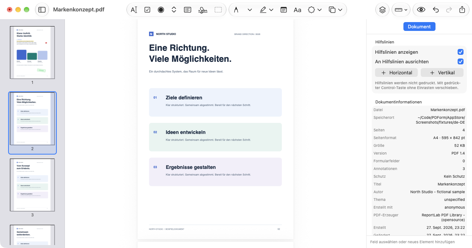Image resolution: width=472 pixels, height=248 pixels.
Task: Uncheck Hilfslinien anzeigen checkbox
Action: [x=460, y=52]
